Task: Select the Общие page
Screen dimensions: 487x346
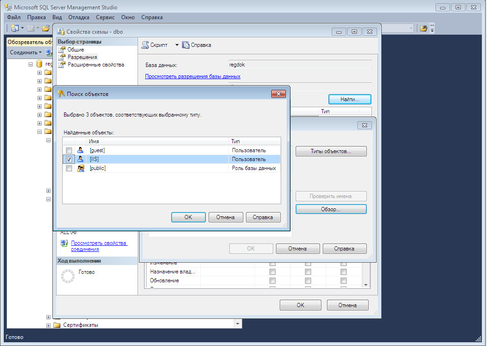Action: (76, 50)
